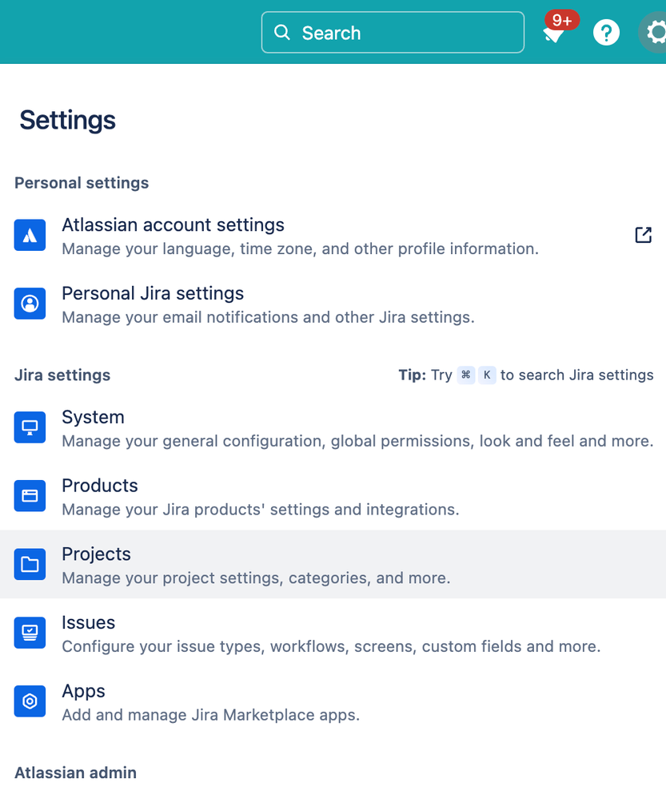Open the Issues settings entry

[x=333, y=633]
